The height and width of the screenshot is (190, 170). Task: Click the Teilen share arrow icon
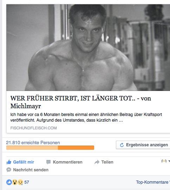click(97, 162)
